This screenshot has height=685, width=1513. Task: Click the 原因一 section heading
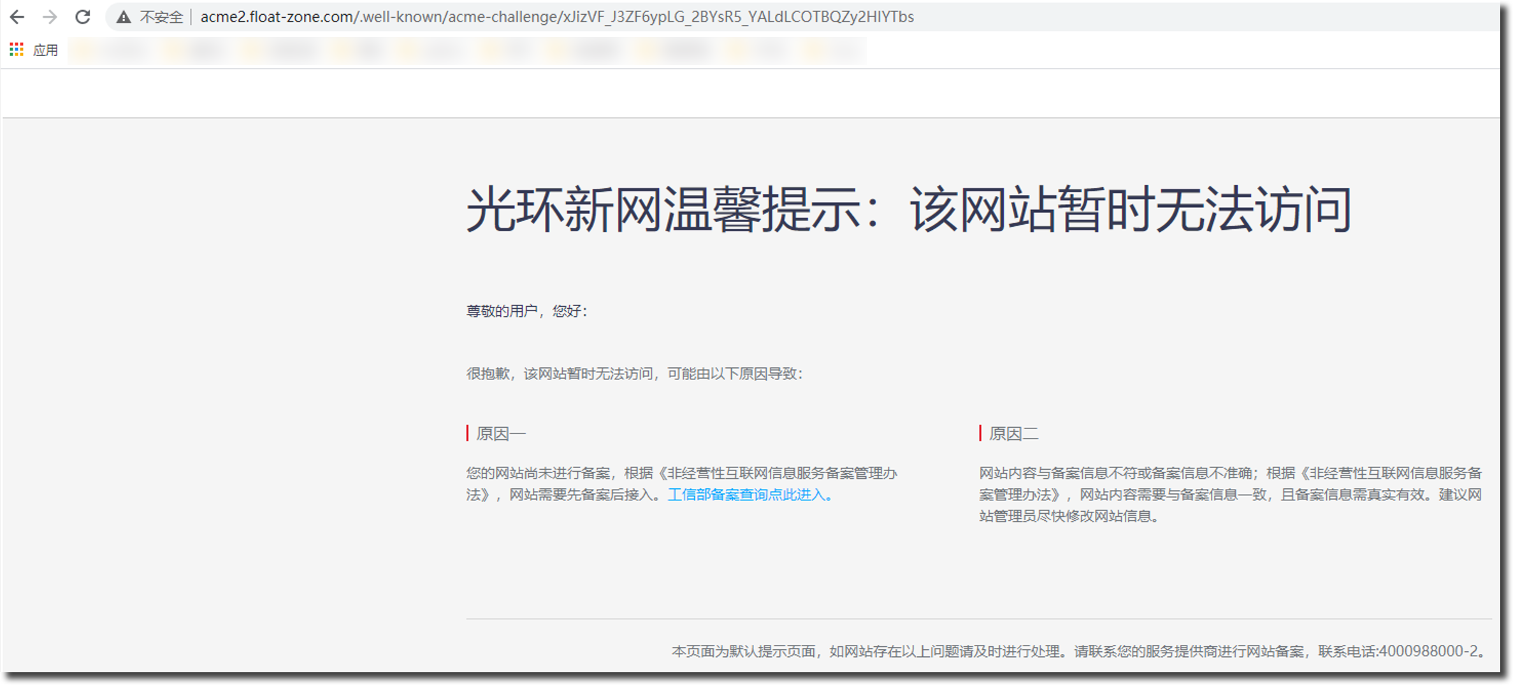pos(501,434)
